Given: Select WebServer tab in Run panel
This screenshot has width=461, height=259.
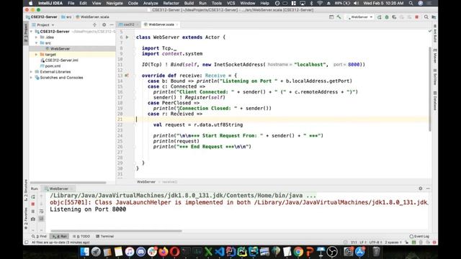Looking at the screenshot, I should click(58, 188).
